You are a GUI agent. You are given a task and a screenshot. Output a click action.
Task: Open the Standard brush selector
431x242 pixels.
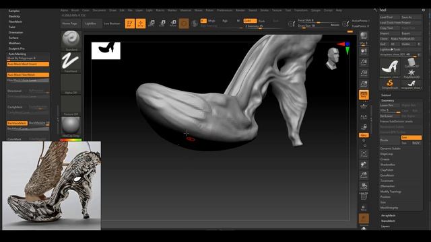click(x=71, y=40)
